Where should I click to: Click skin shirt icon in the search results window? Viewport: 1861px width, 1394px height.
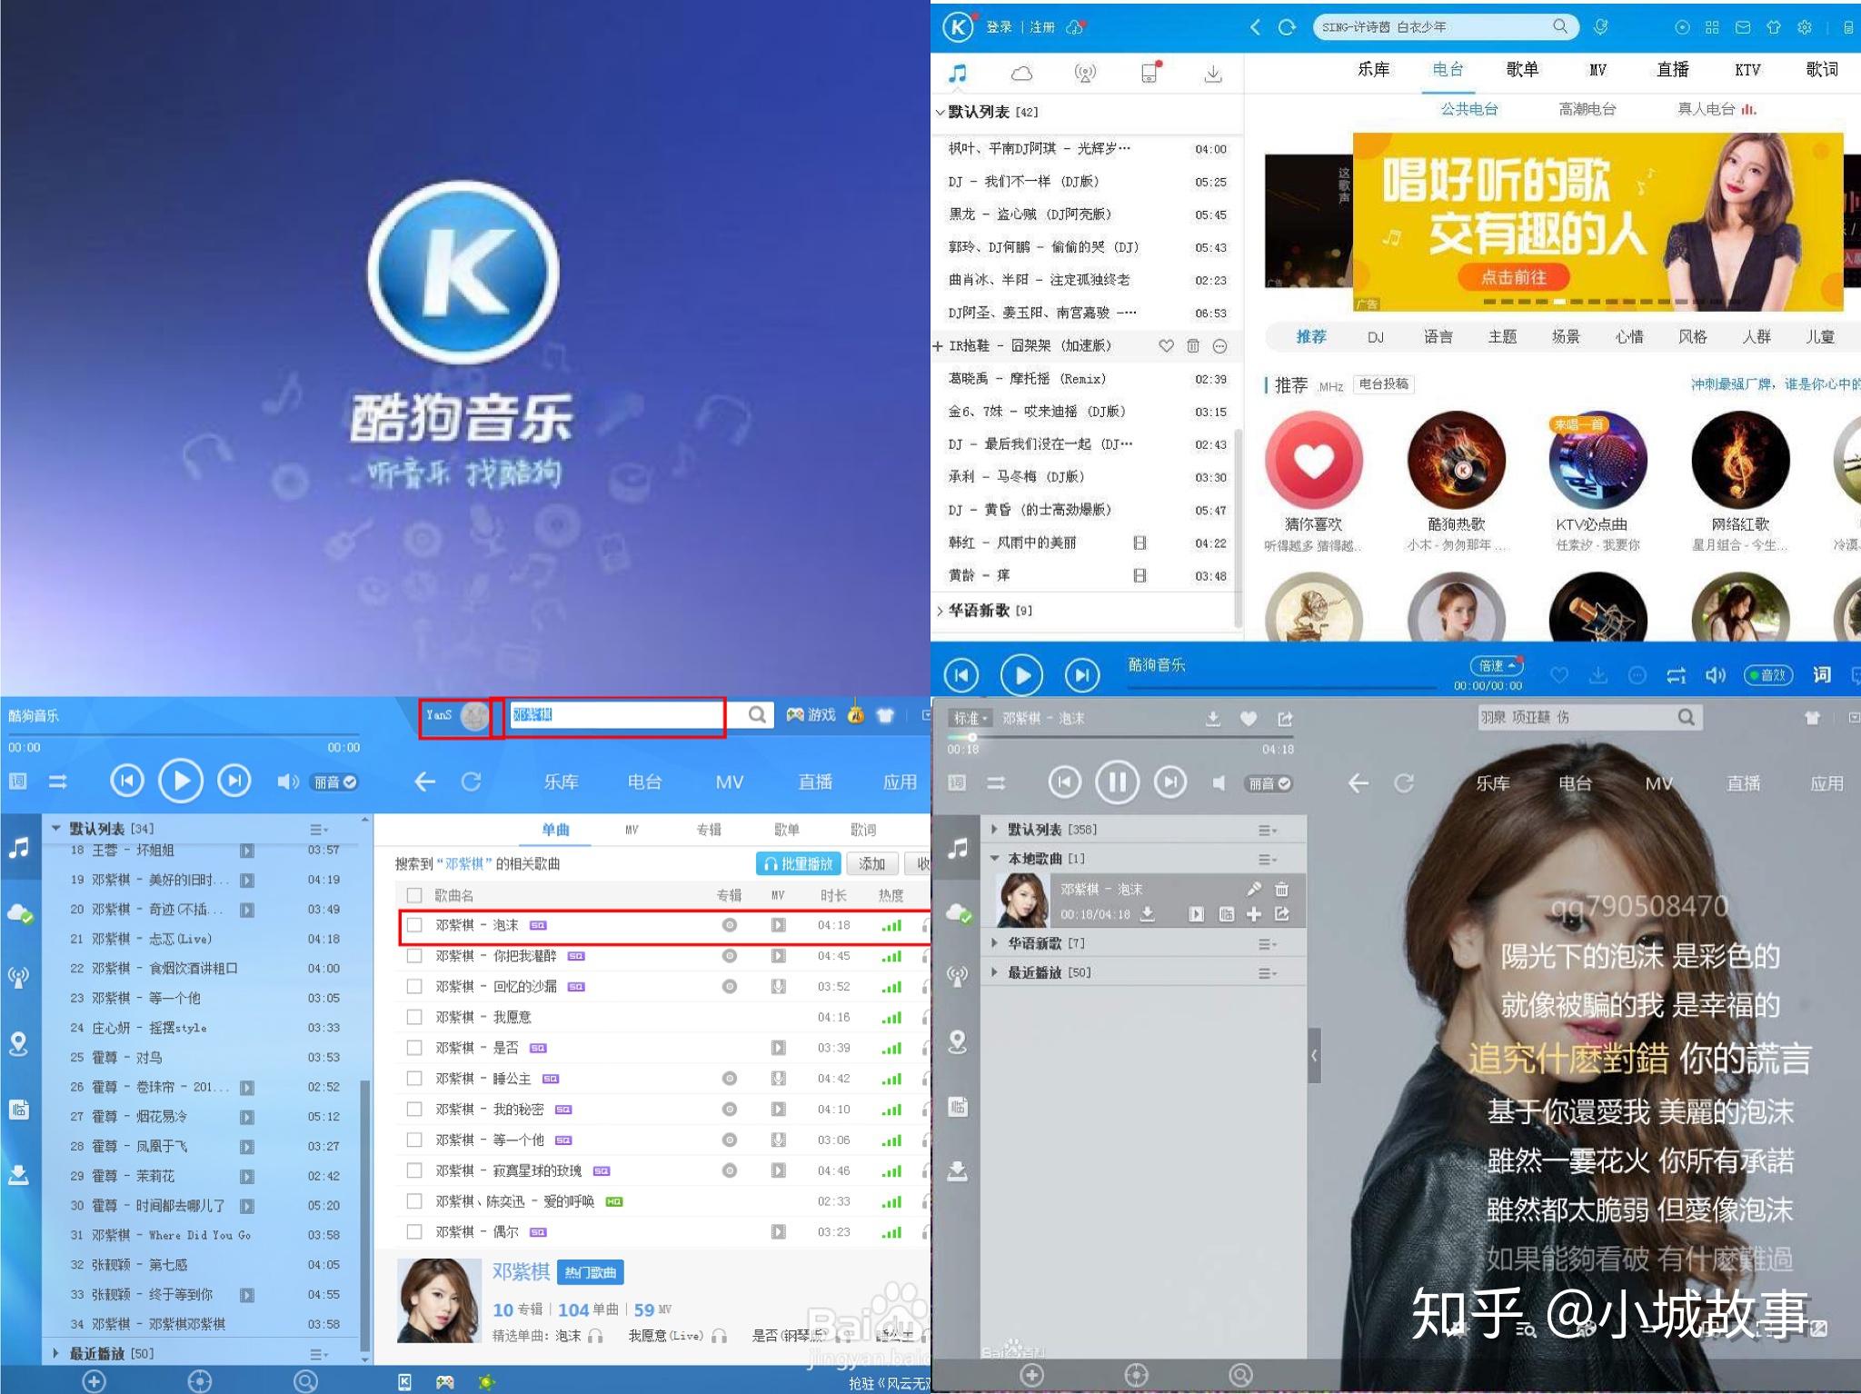886,715
